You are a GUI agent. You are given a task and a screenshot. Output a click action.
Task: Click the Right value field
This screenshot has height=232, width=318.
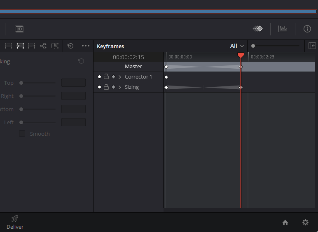point(73,96)
